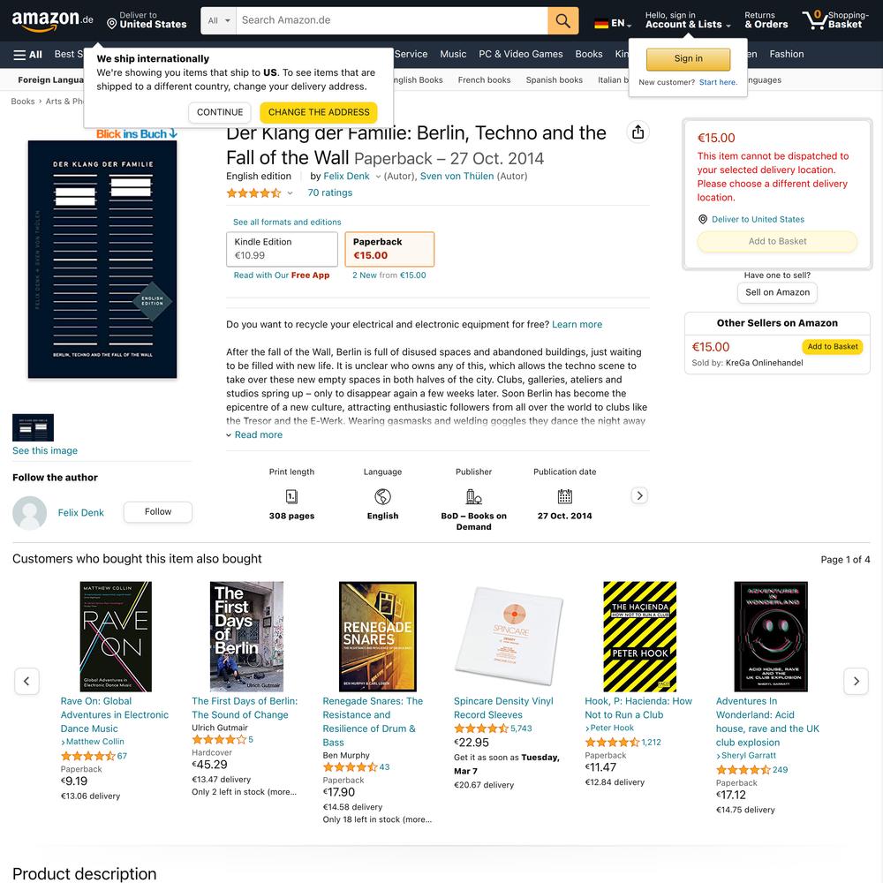Screen dimensions: 883x883
Task: Show next carousel page of bought items
Action: (856, 682)
